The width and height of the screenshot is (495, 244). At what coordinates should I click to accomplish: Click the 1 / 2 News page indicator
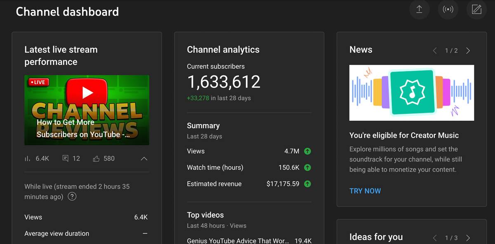[x=451, y=51]
